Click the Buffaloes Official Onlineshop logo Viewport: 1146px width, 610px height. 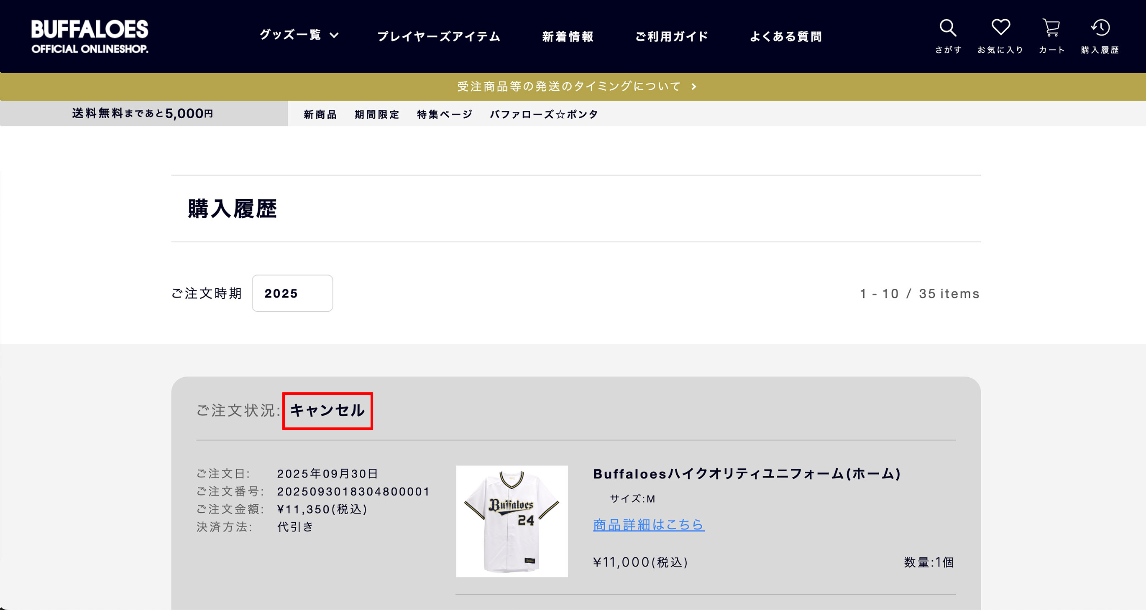coord(90,36)
